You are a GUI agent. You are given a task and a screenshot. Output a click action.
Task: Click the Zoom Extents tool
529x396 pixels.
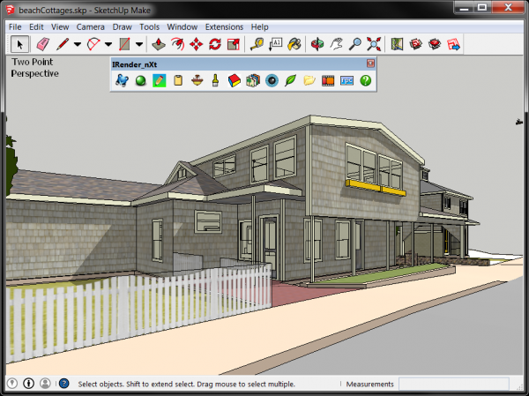374,43
